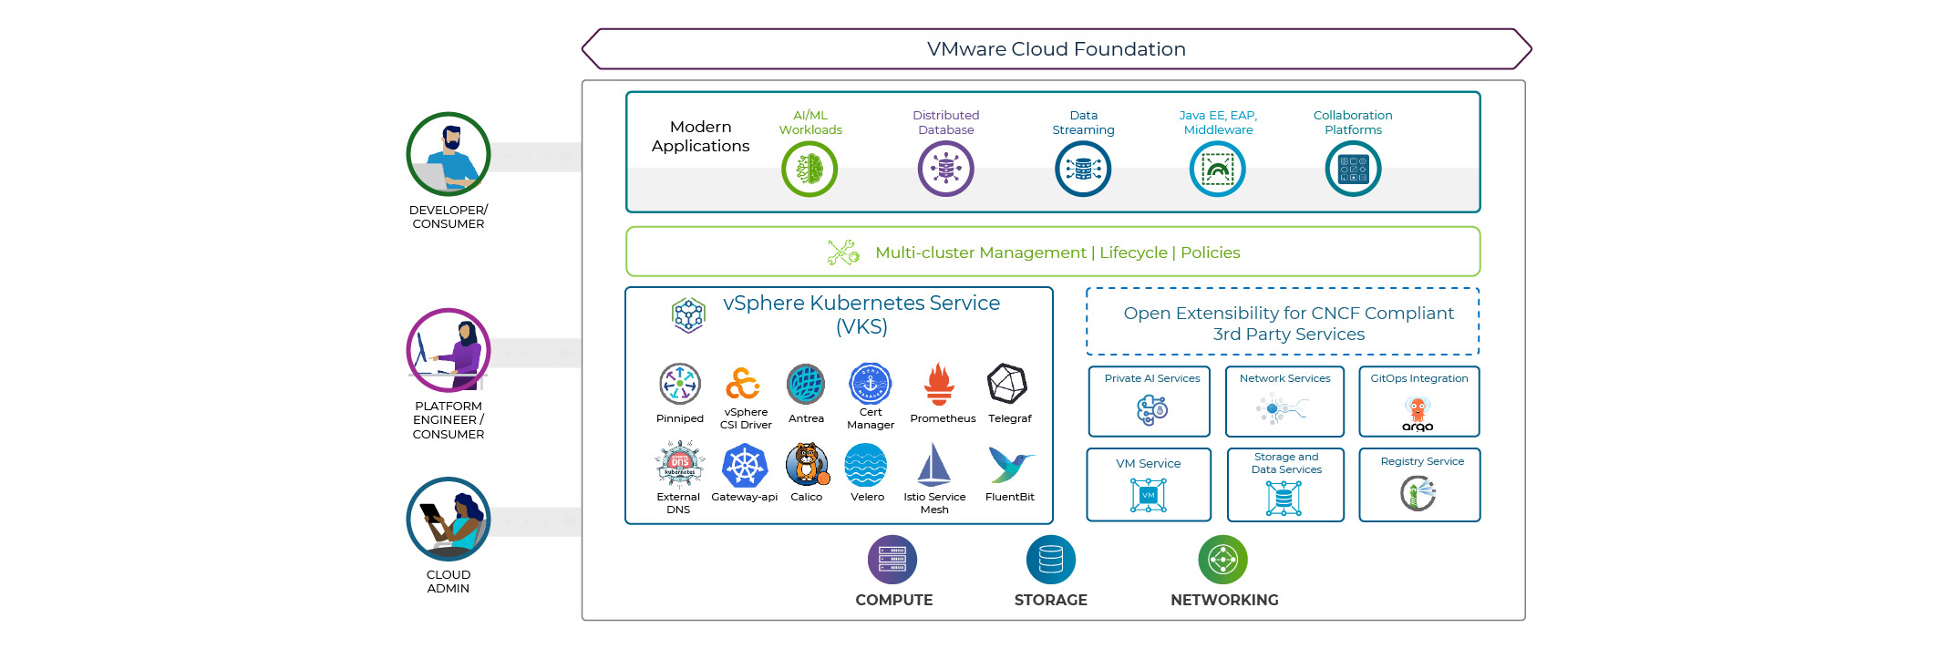Click the Network Services icon
The width and height of the screenshot is (1949, 649).
[x=1282, y=409]
